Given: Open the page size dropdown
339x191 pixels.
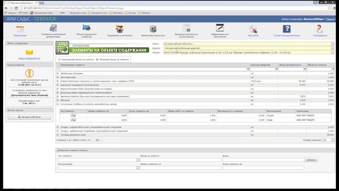Looking at the screenshot, I should click(333, 140).
